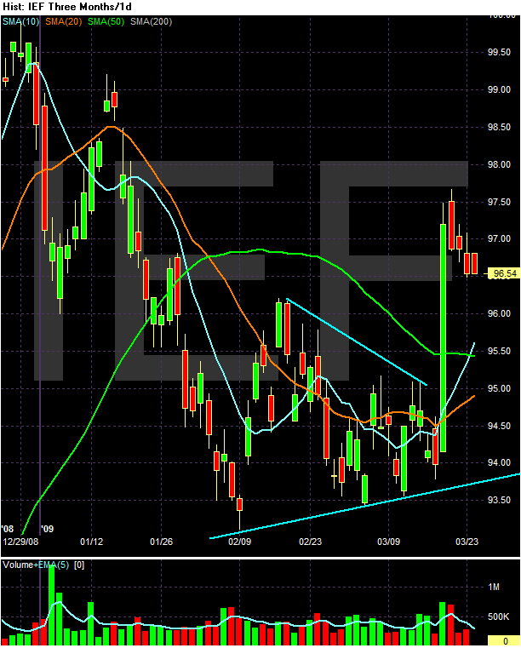This screenshot has height=648, width=521.
Task: Click the Volume+EMA(5) panel label
Action: tap(36, 565)
